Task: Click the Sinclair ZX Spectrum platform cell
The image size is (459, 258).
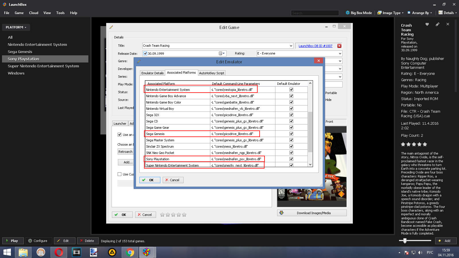Action: [x=178, y=146]
